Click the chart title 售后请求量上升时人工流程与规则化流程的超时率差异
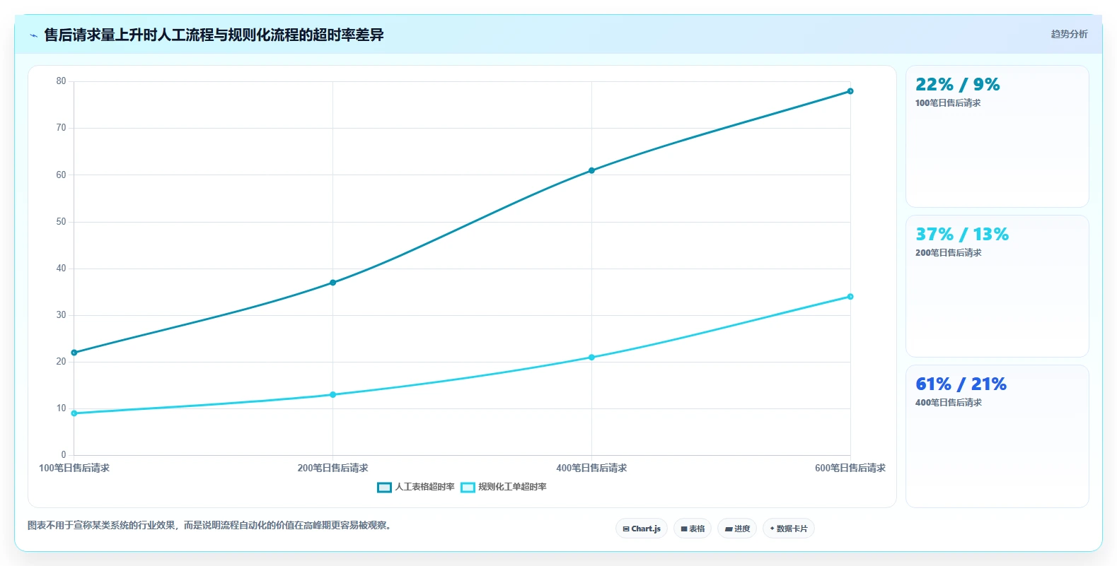Viewport: 1117px width, 566px height. pos(214,35)
